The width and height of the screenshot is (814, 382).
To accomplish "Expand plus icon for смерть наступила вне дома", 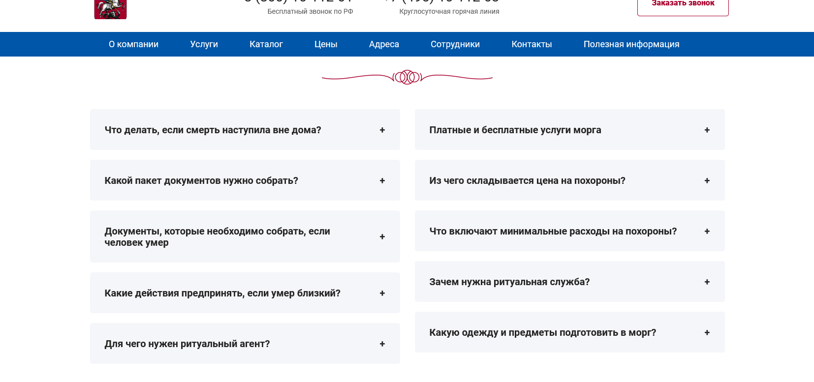I will (382, 130).
